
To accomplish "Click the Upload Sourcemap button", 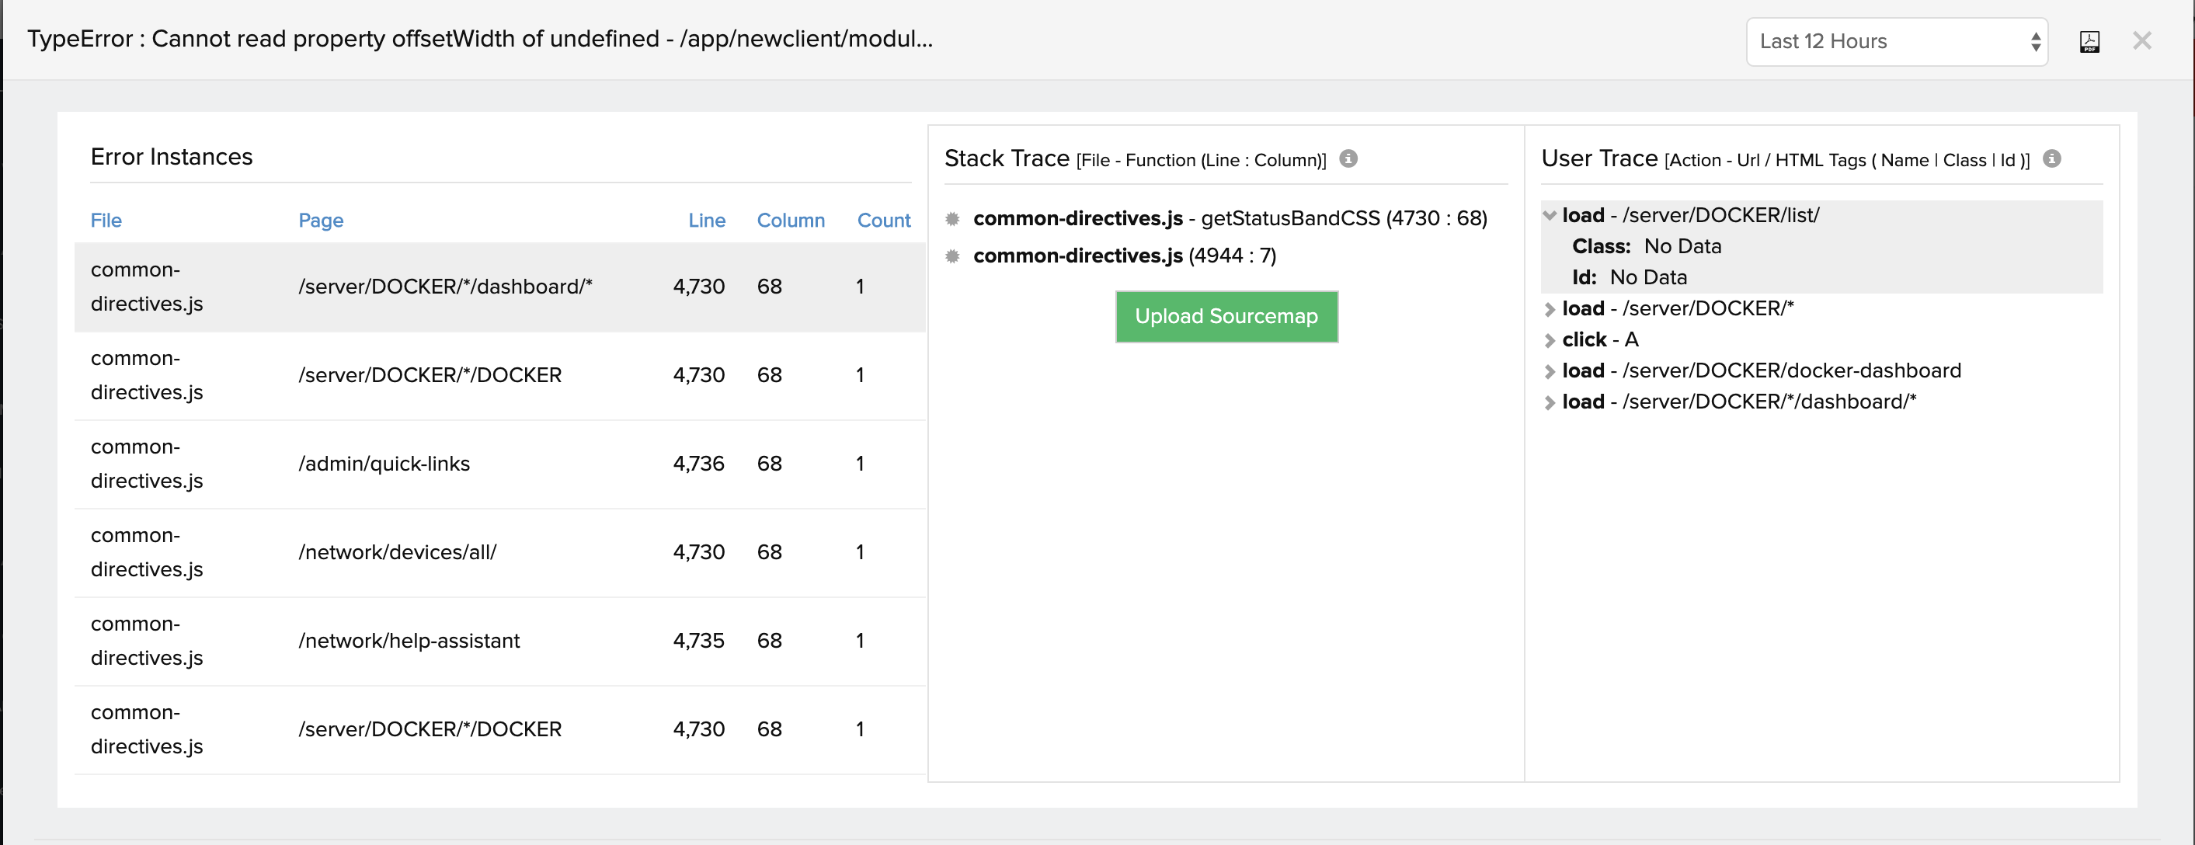I will click(x=1226, y=317).
